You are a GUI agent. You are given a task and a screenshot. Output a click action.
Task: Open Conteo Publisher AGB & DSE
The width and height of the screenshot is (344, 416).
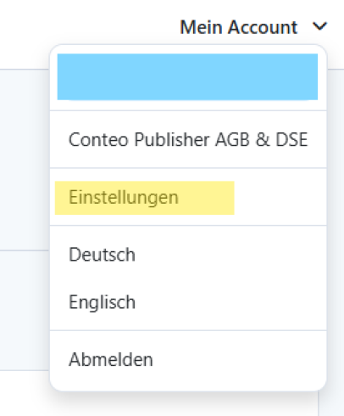pos(188,139)
